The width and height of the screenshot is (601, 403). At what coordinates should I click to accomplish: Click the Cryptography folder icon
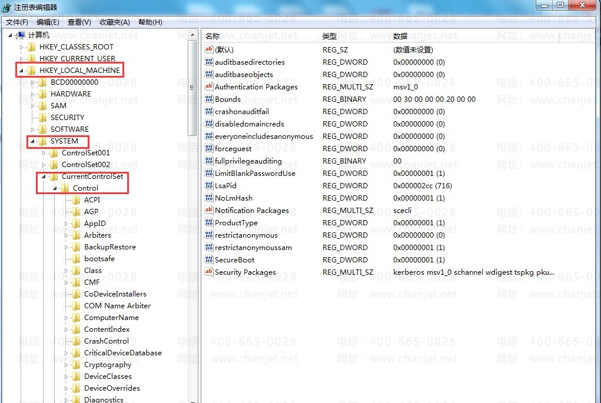pyautogui.click(x=77, y=365)
